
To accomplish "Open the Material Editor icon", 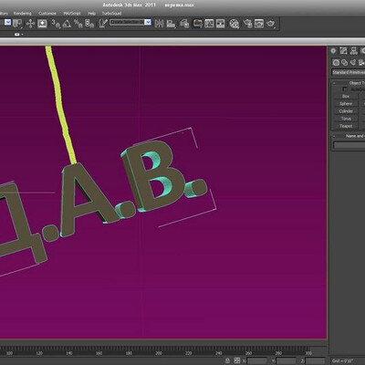I will click(234, 24).
